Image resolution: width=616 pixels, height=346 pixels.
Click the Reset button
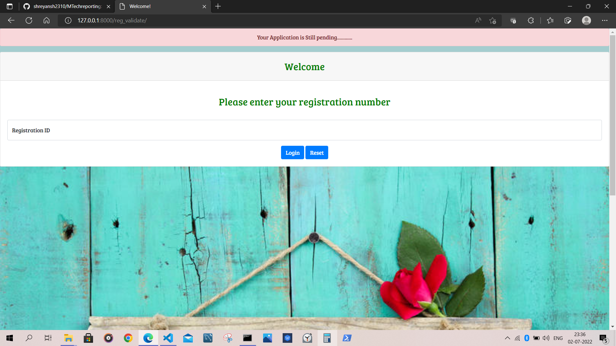(x=317, y=153)
